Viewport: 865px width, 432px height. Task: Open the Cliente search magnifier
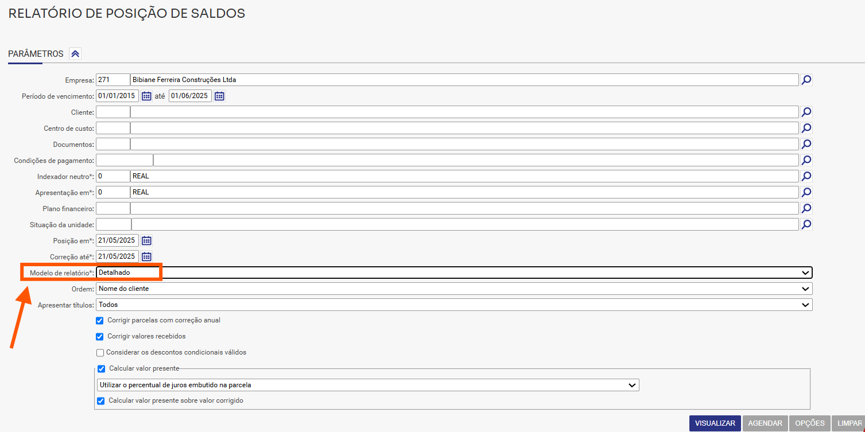click(x=806, y=112)
